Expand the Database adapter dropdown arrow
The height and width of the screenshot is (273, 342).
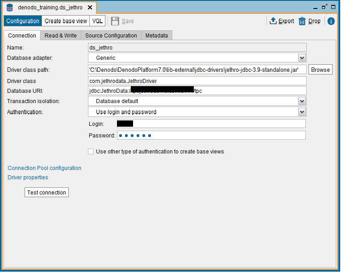tap(302, 58)
